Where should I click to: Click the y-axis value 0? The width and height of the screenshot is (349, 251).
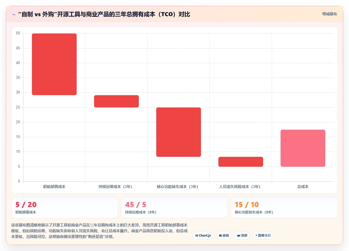click(x=19, y=181)
